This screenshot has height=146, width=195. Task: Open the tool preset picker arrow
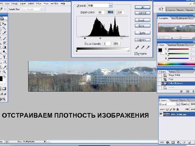tap(5, 9)
